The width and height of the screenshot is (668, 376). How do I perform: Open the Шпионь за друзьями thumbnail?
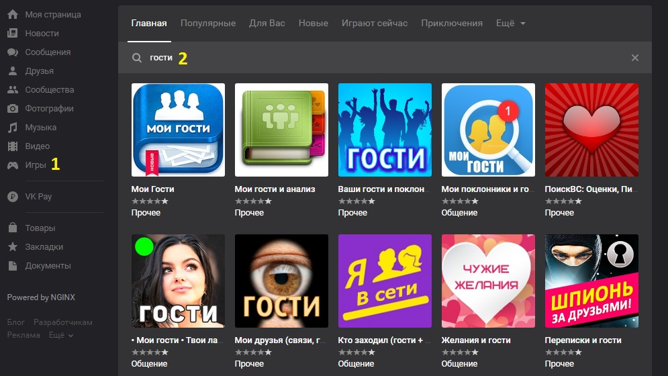[591, 281]
